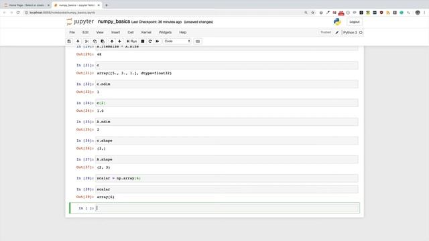Click output text (3,)
This screenshot has width=429, height=241.
pos(101,149)
